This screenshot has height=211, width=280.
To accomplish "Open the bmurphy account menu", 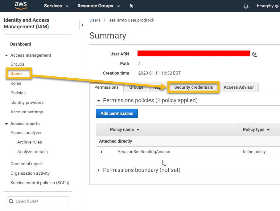I will [268, 6].
